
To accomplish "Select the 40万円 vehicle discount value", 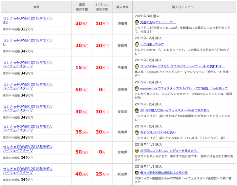I will coord(82,174).
